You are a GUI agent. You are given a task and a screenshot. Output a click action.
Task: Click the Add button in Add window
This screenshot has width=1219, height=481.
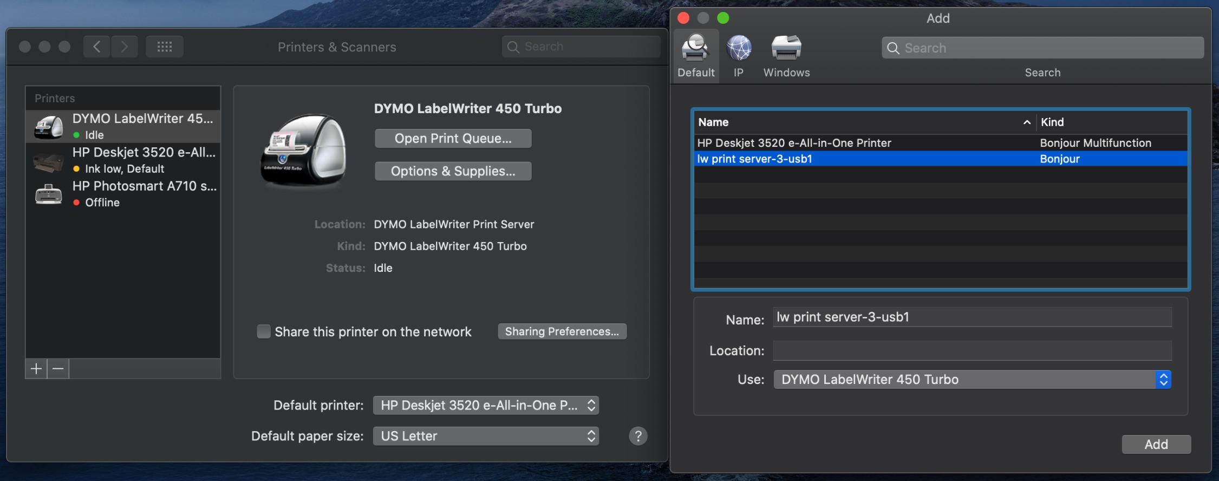1156,444
